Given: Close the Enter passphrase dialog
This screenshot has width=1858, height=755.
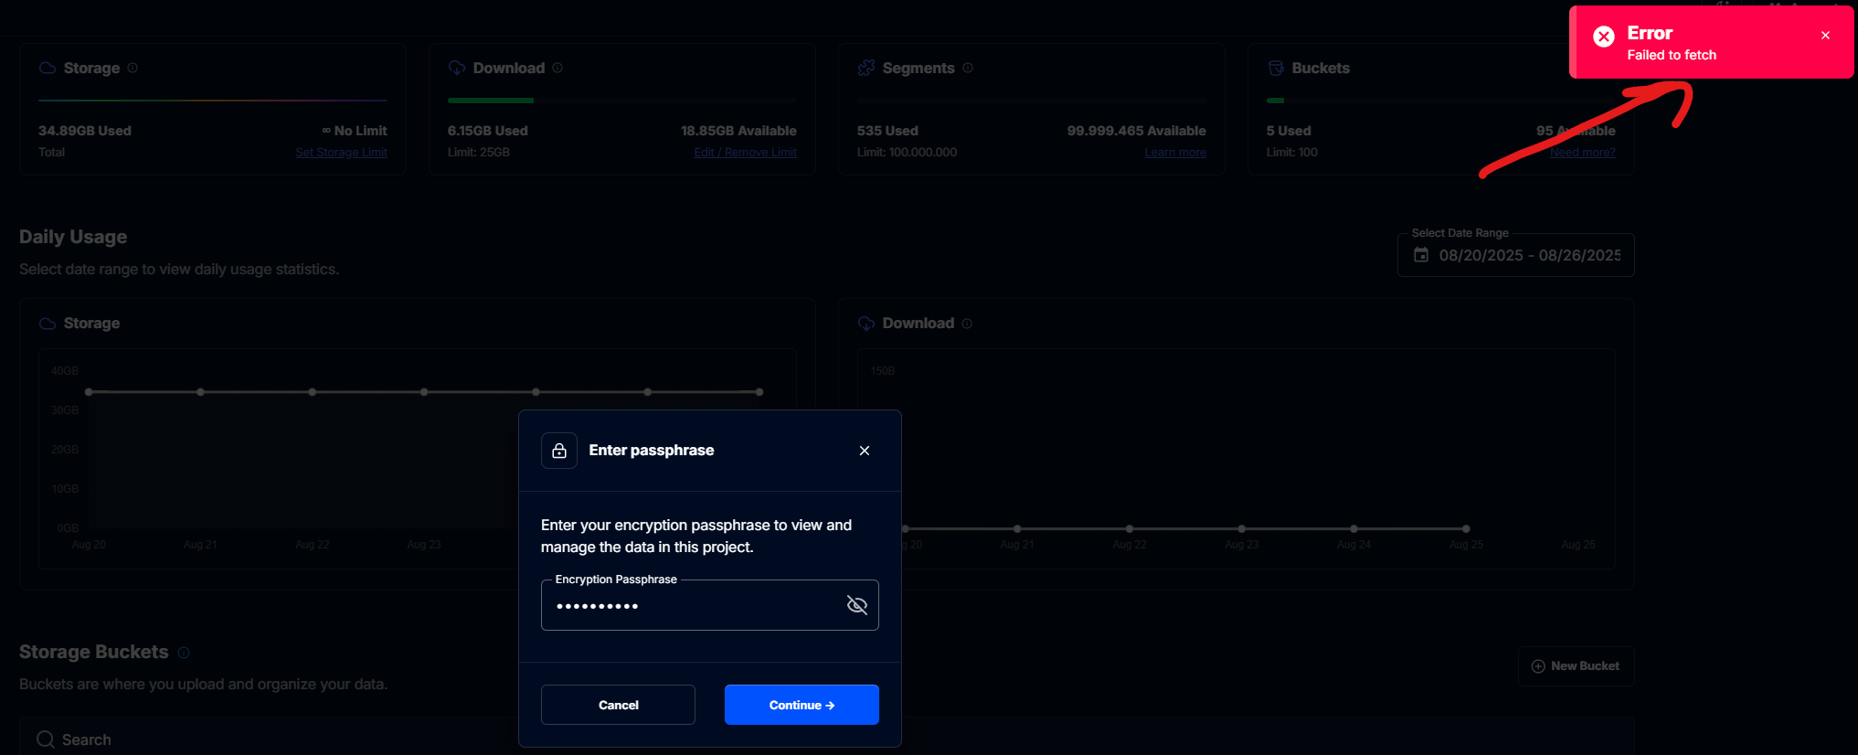Looking at the screenshot, I should (x=865, y=451).
